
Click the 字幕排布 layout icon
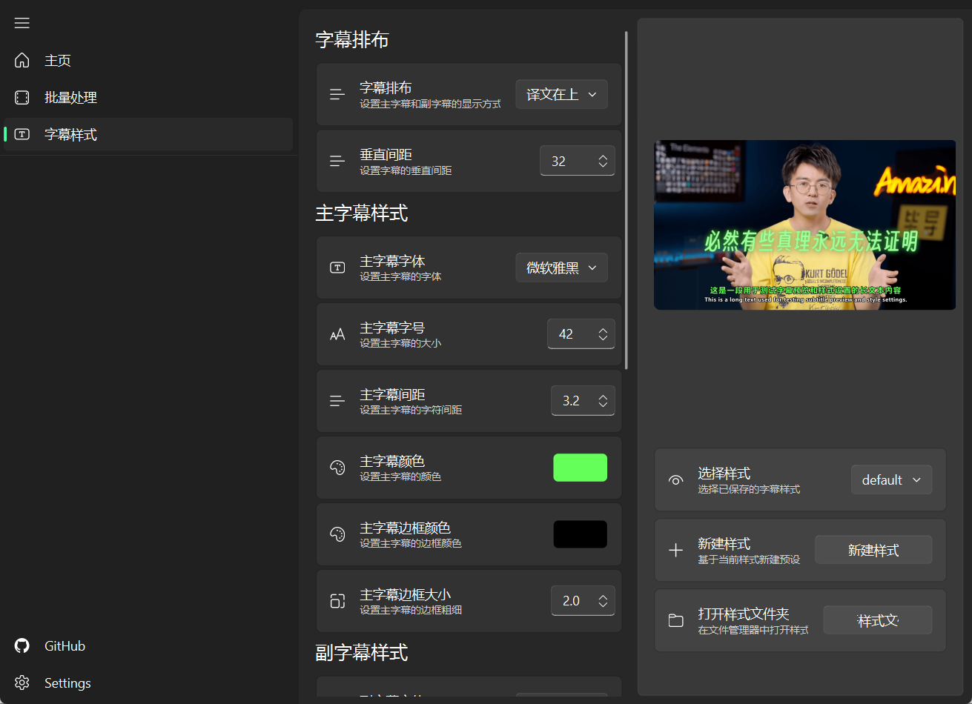(x=337, y=94)
